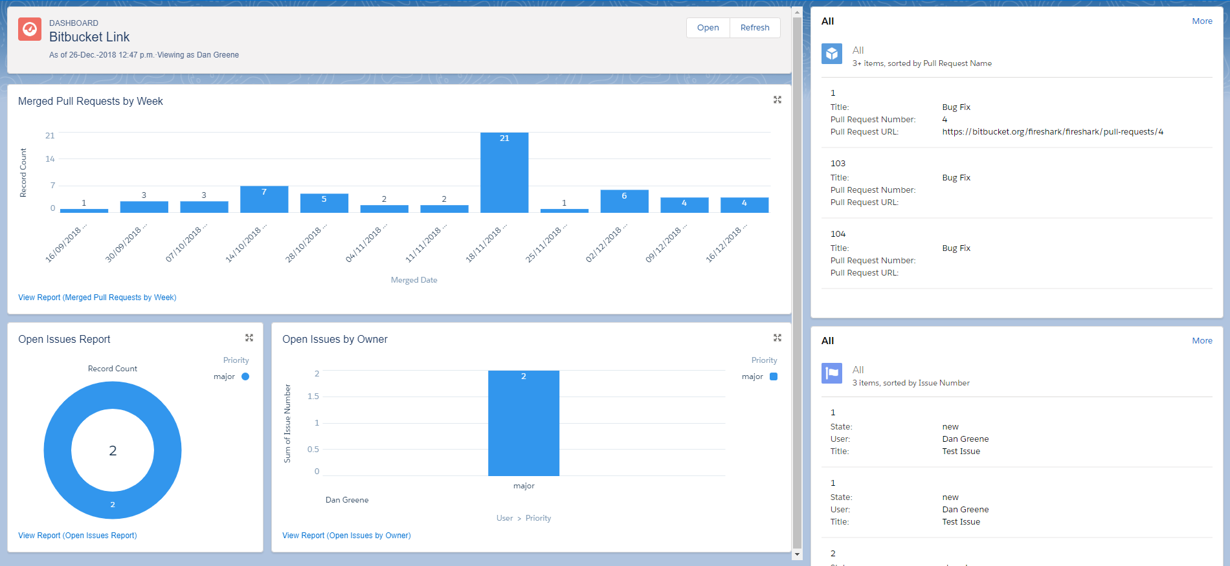Click the scrollbar down arrow

coord(797,554)
